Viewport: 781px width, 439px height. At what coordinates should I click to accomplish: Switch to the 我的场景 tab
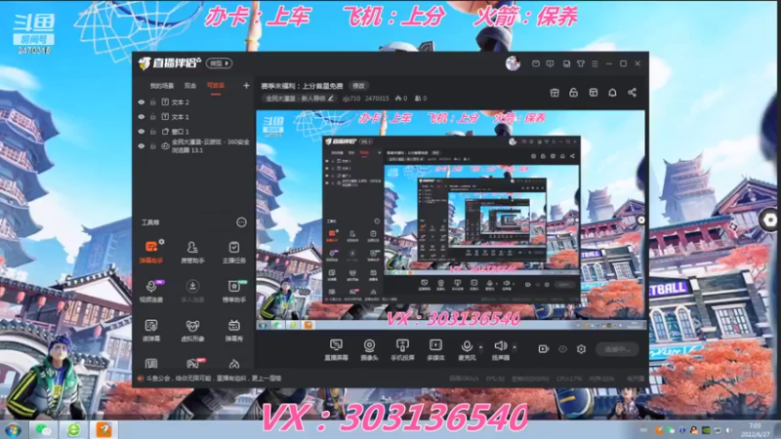[x=162, y=86]
